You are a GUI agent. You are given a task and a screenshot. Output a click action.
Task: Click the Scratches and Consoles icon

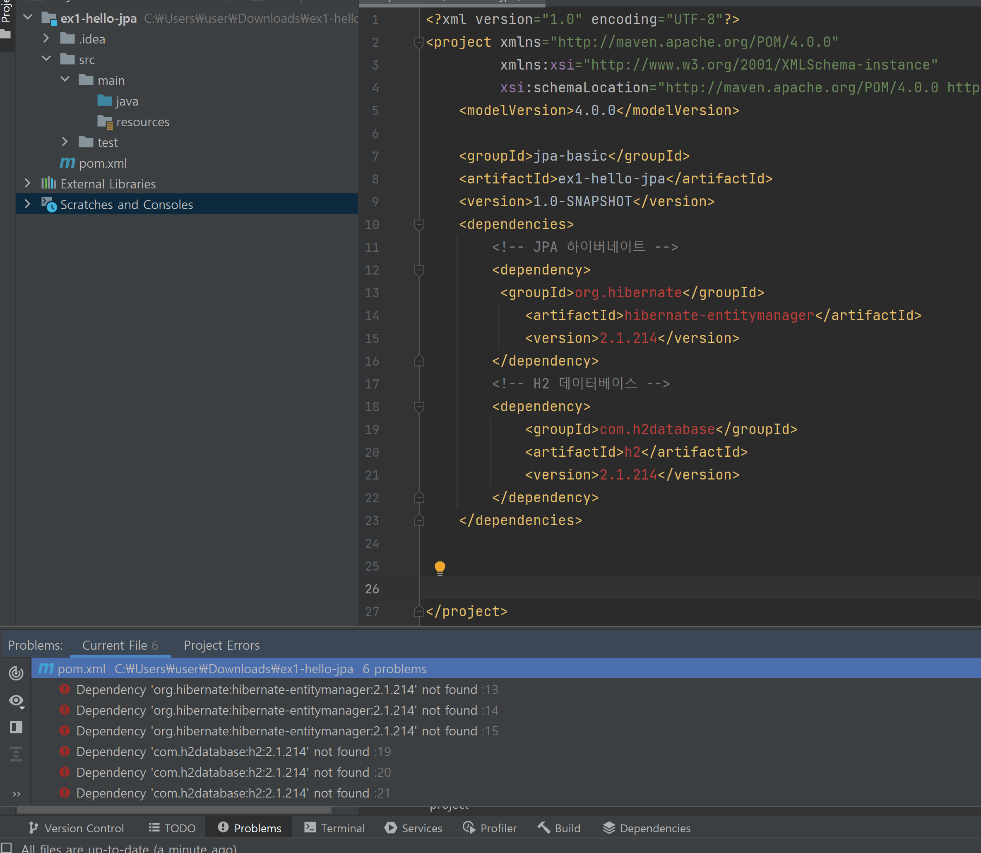point(48,204)
